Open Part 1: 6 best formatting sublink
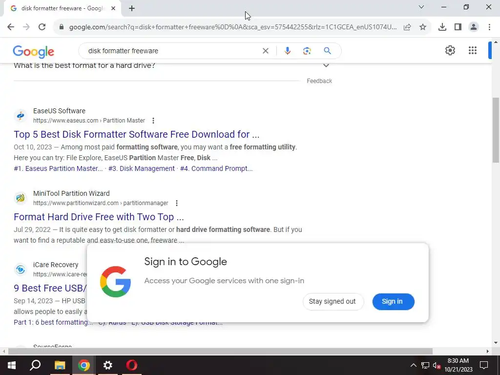The height and width of the screenshot is (375, 500). [x=53, y=322]
